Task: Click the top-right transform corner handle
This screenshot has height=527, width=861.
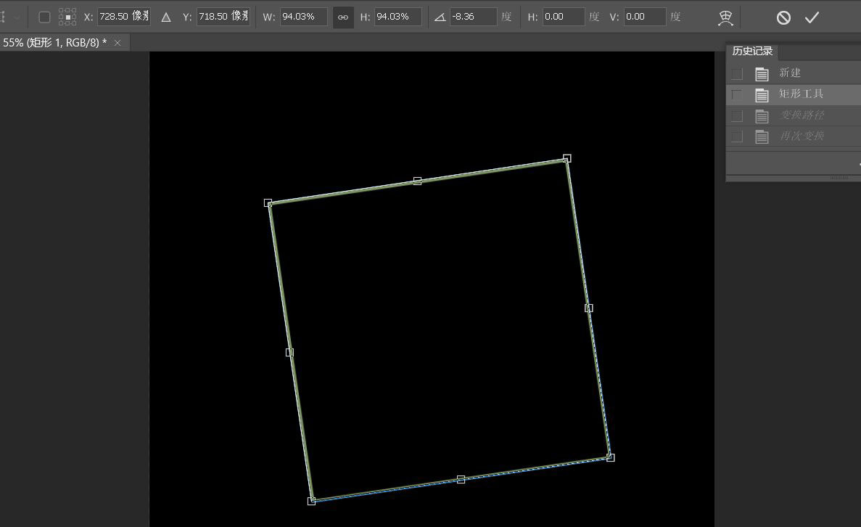Action: click(x=567, y=158)
